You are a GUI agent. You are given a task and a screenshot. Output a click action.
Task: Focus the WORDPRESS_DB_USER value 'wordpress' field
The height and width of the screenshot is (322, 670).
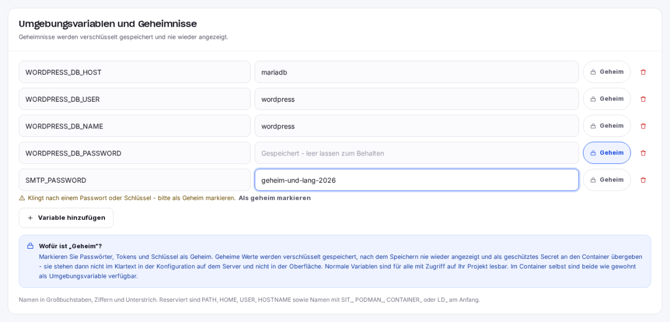417,99
